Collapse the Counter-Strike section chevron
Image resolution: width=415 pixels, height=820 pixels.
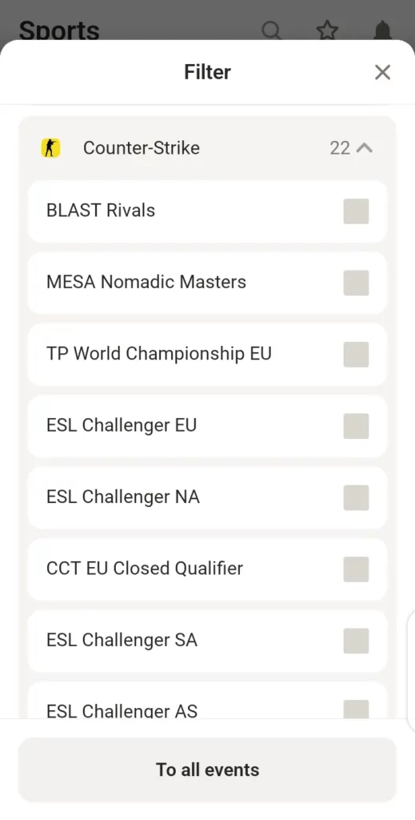(x=365, y=148)
